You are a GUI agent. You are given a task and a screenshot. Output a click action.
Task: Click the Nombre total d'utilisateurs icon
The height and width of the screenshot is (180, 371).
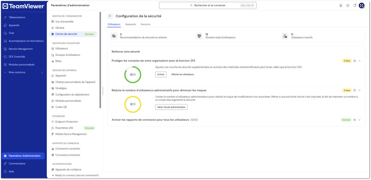tap(199, 36)
